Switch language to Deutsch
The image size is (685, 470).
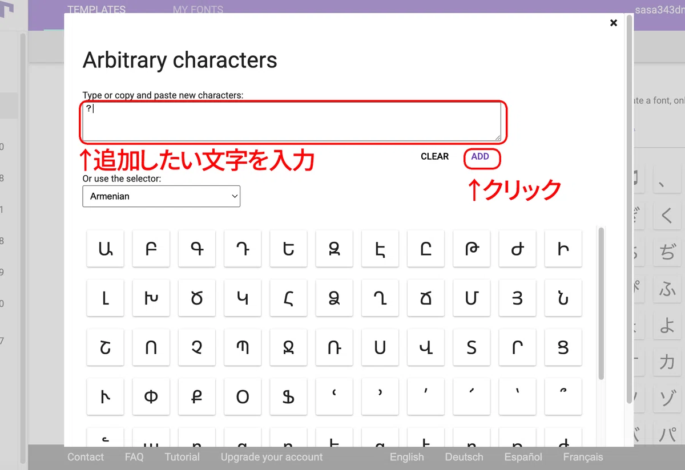[464, 457]
